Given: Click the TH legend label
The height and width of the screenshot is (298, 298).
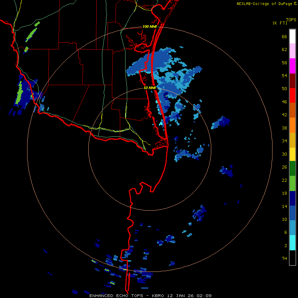Looking at the screenshot, I should [284, 259].
